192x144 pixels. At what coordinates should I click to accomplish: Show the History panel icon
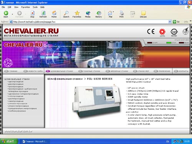pos(99,13)
